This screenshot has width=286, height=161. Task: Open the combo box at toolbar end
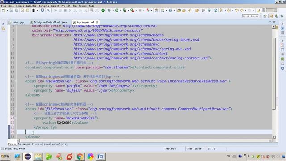click(x=272, y=10)
